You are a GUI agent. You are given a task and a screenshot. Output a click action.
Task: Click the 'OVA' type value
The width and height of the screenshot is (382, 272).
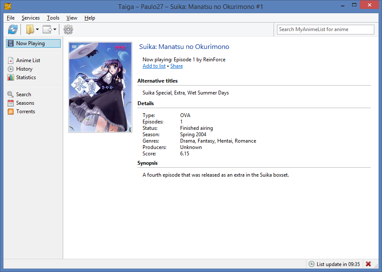click(185, 115)
